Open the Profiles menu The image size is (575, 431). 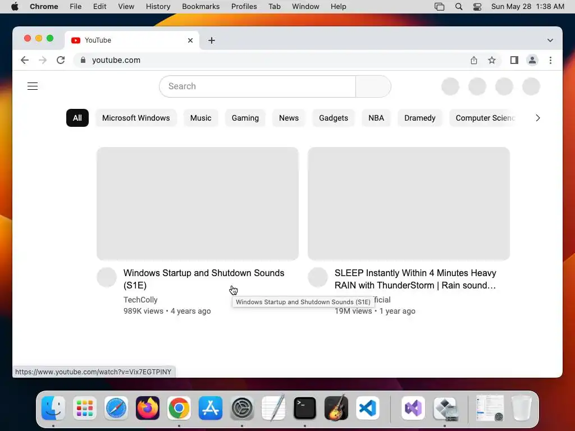244,7
